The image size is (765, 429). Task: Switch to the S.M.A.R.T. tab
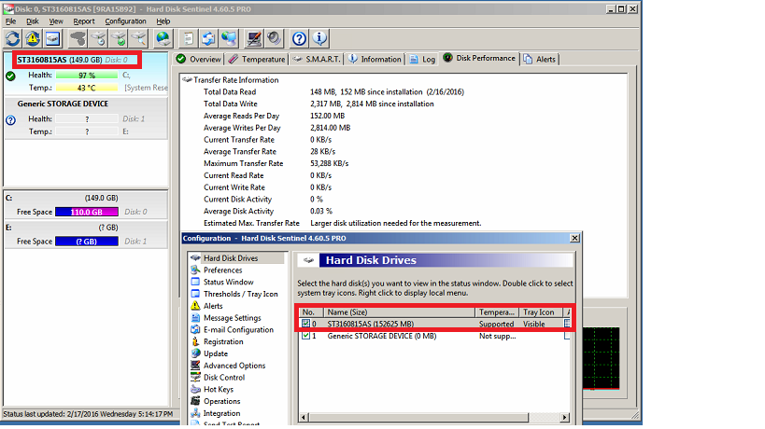click(x=316, y=59)
